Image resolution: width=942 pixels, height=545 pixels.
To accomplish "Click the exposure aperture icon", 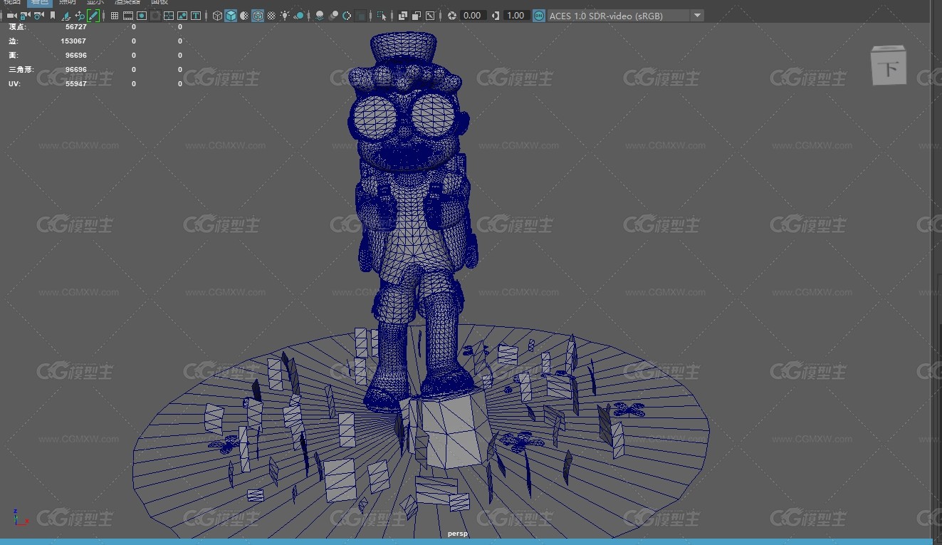I will coord(451,16).
